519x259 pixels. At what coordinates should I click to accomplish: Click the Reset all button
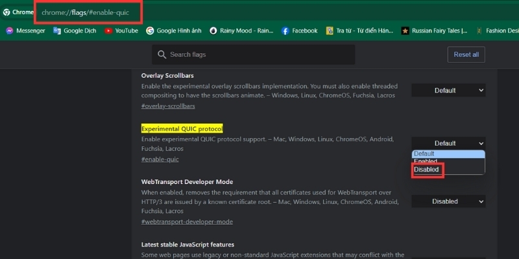[466, 54]
